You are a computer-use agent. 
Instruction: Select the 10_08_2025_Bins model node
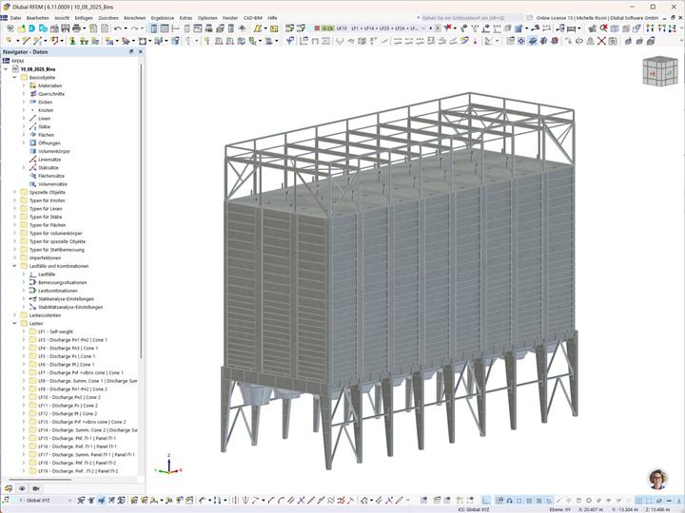[38, 69]
